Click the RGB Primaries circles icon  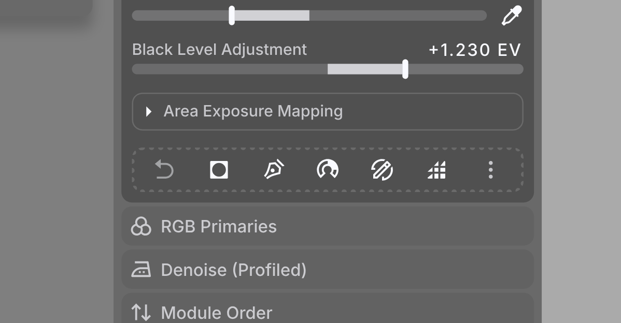click(x=141, y=226)
